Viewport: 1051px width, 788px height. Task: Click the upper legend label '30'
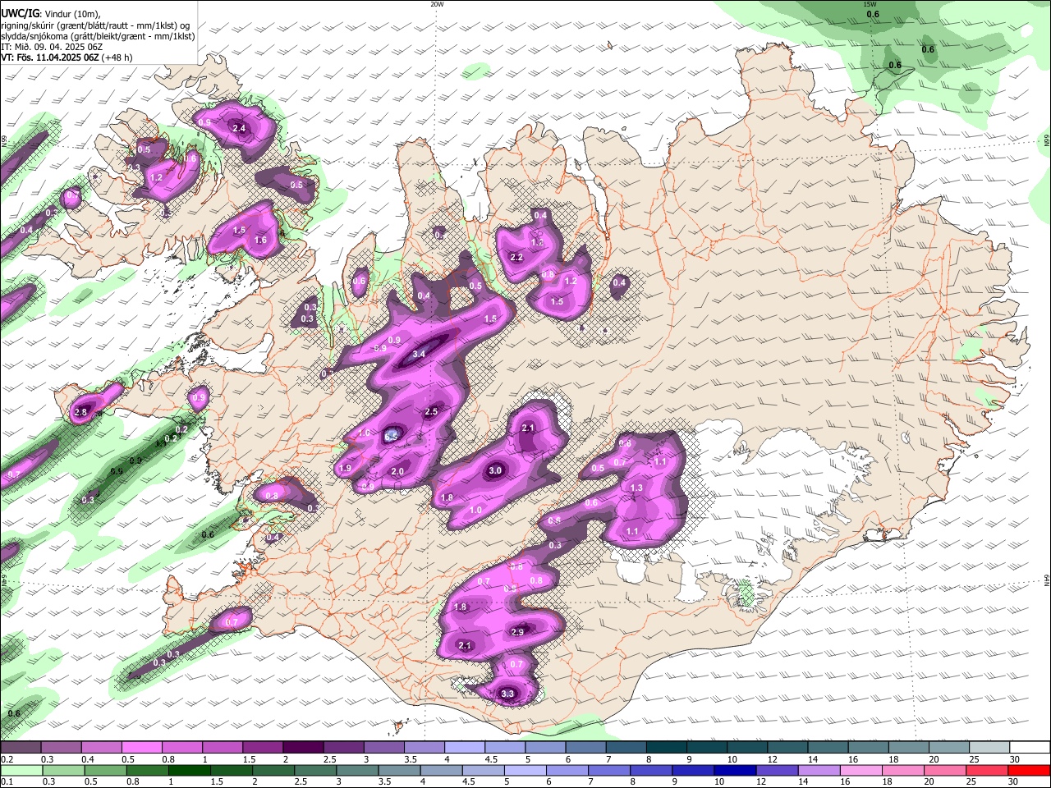[1014, 759]
